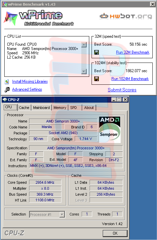Click the Core Voltage value 1.744 V

pyautogui.click(x=86, y=139)
